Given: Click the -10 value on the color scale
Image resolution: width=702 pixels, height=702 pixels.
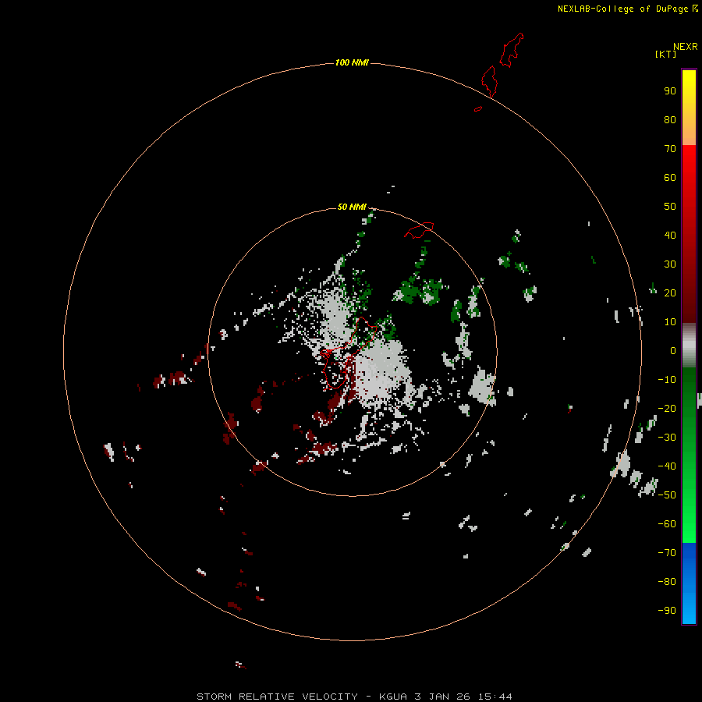Looking at the screenshot, I should tap(667, 380).
